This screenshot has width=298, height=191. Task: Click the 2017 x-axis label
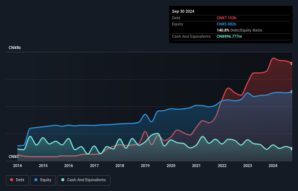(94, 166)
